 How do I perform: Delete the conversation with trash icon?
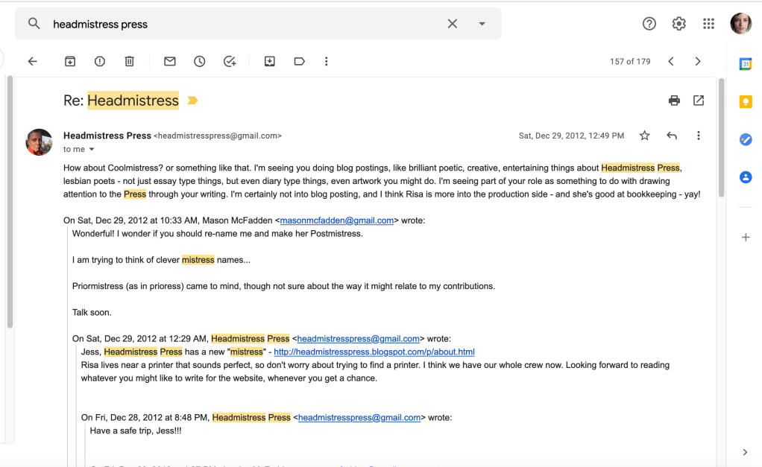[130, 62]
